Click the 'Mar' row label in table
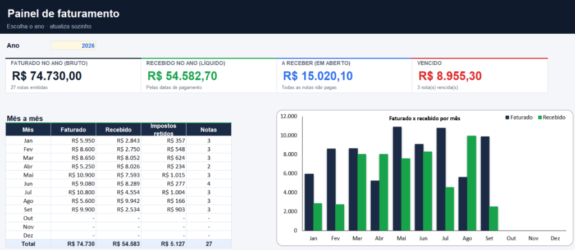Viewport: 575px width, 250px height. click(28, 158)
